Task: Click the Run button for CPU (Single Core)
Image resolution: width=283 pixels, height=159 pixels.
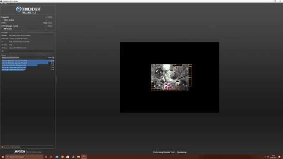Action: pyautogui.click(x=50, y=26)
